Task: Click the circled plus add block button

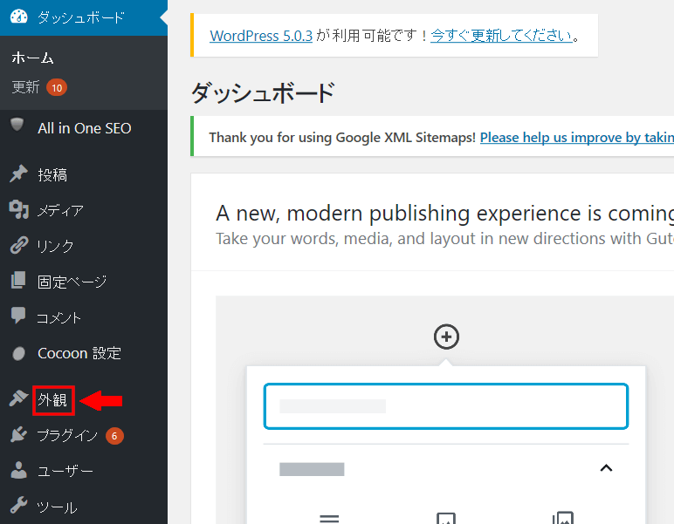Action: tap(446, 337)
